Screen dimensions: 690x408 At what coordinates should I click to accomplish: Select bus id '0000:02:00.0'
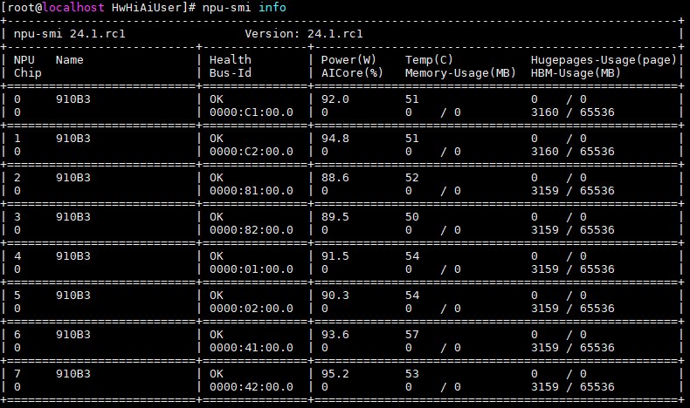click(252, 309)
